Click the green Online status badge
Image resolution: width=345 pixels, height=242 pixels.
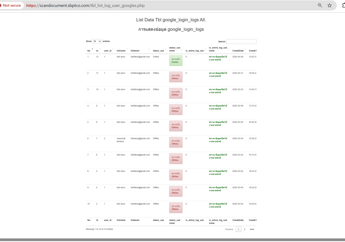(x=176, y=60)
